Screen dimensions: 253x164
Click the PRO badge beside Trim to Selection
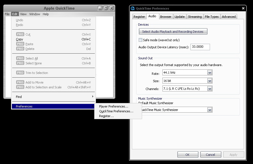pyautogui.click(x=20, y=73)
